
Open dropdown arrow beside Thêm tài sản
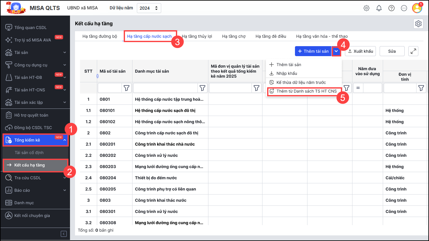336,51
